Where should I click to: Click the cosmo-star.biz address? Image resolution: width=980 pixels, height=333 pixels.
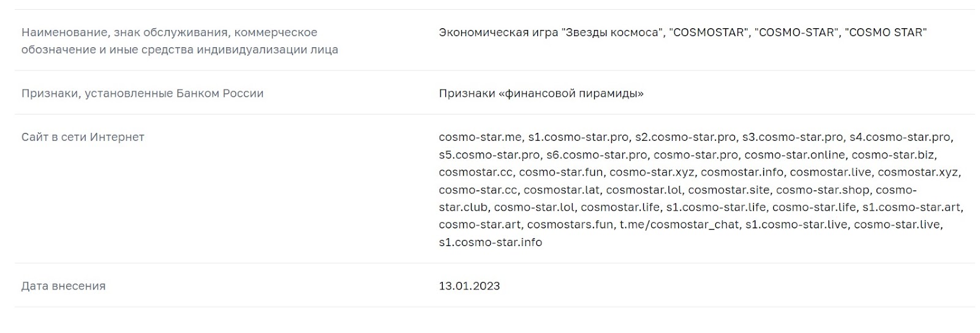[893, 155]
